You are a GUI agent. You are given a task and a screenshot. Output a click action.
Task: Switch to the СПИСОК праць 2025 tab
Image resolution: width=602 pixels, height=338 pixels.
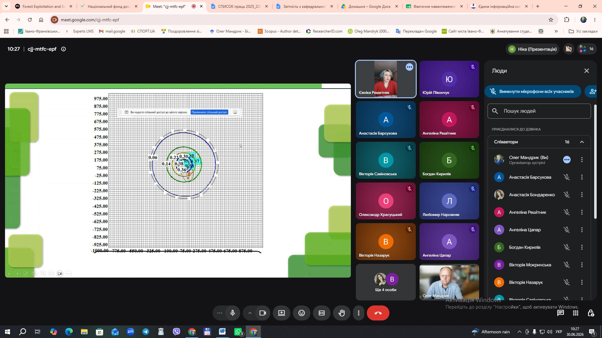coord(240,6)
